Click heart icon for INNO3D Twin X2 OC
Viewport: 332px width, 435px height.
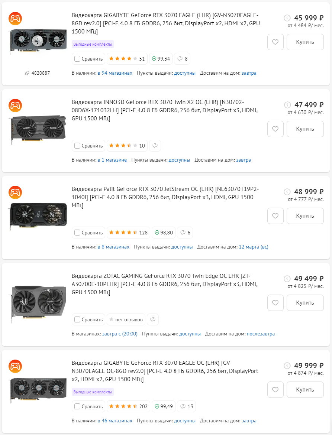point(275,129)
